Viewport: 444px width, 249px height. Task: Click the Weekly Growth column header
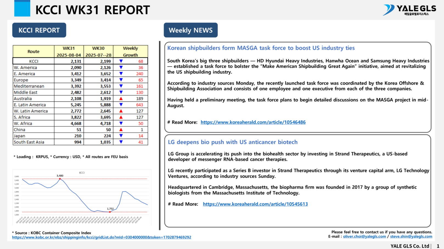coord(130,52)
